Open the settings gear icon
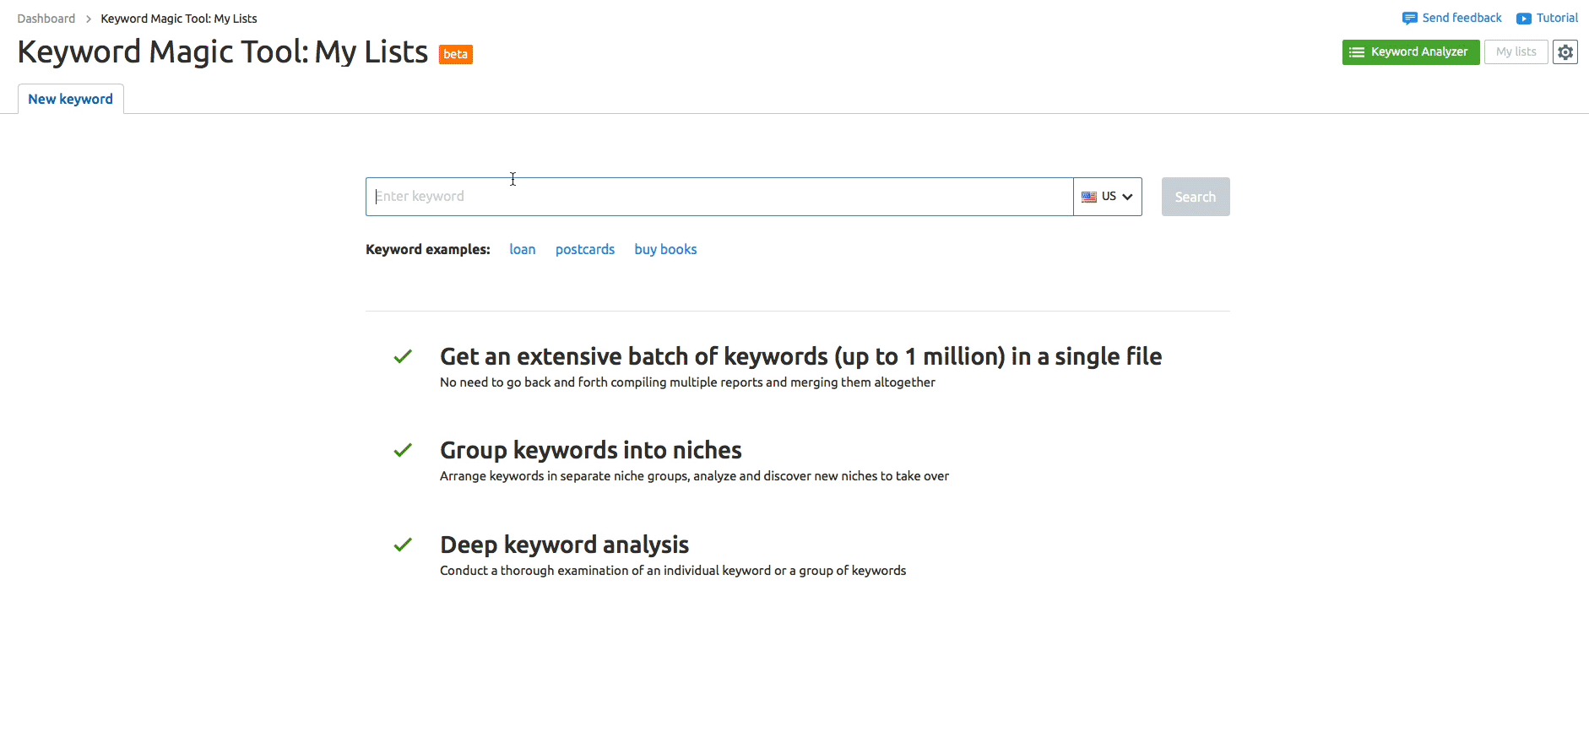This screenshot has height=748, width=1589. pos(1565,52)
